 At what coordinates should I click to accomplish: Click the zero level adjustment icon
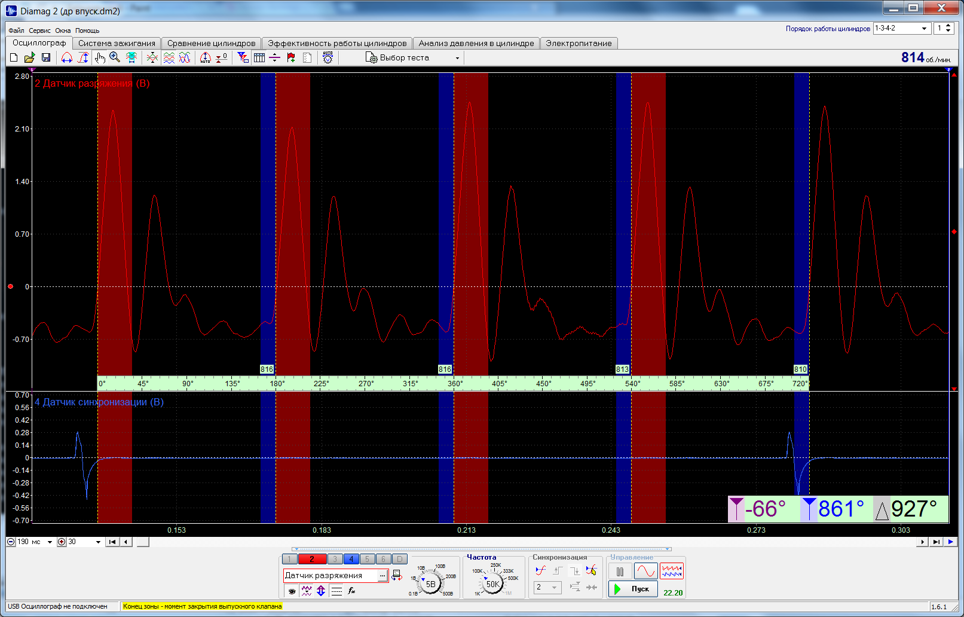point(222,57)
